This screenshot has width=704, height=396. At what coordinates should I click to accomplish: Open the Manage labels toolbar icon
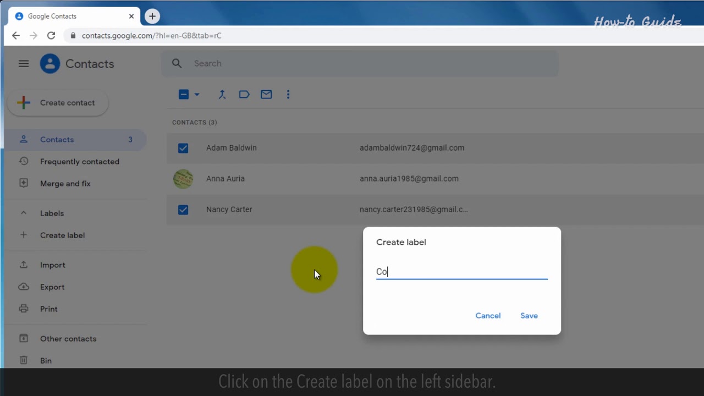coord(244,95)
